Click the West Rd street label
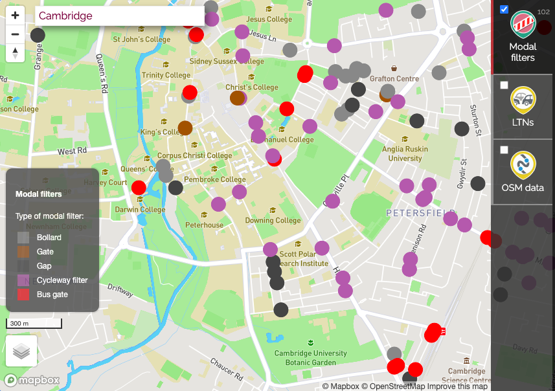 [72, 151]
